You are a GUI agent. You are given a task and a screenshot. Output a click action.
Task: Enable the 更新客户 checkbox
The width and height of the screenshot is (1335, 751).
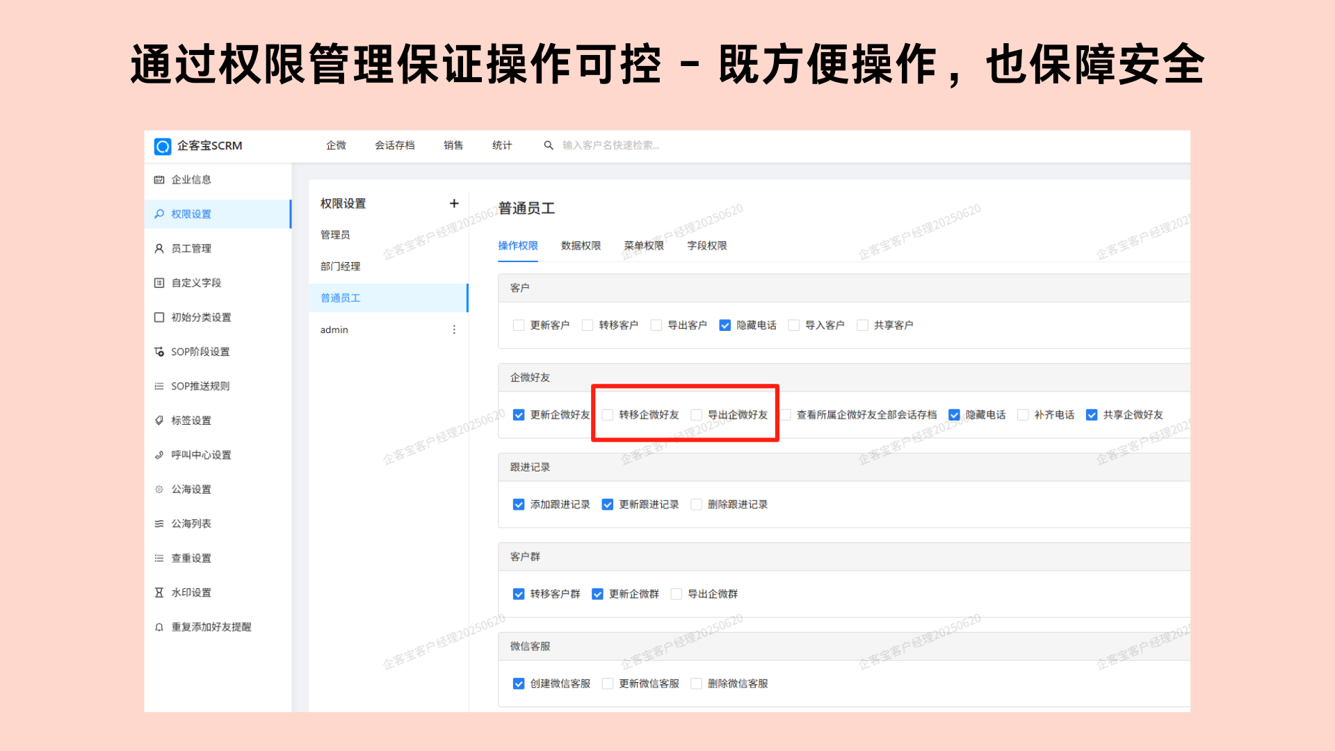(518, 325)
